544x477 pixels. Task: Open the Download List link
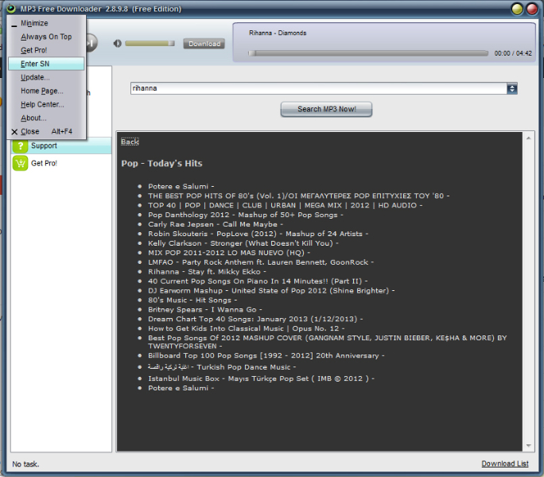click(x=504, y=463)
